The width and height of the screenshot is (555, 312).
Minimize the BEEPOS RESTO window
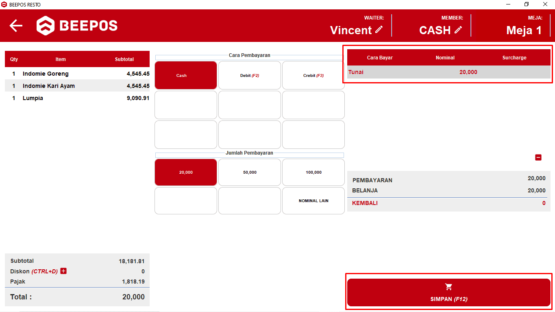coord(508,4)
